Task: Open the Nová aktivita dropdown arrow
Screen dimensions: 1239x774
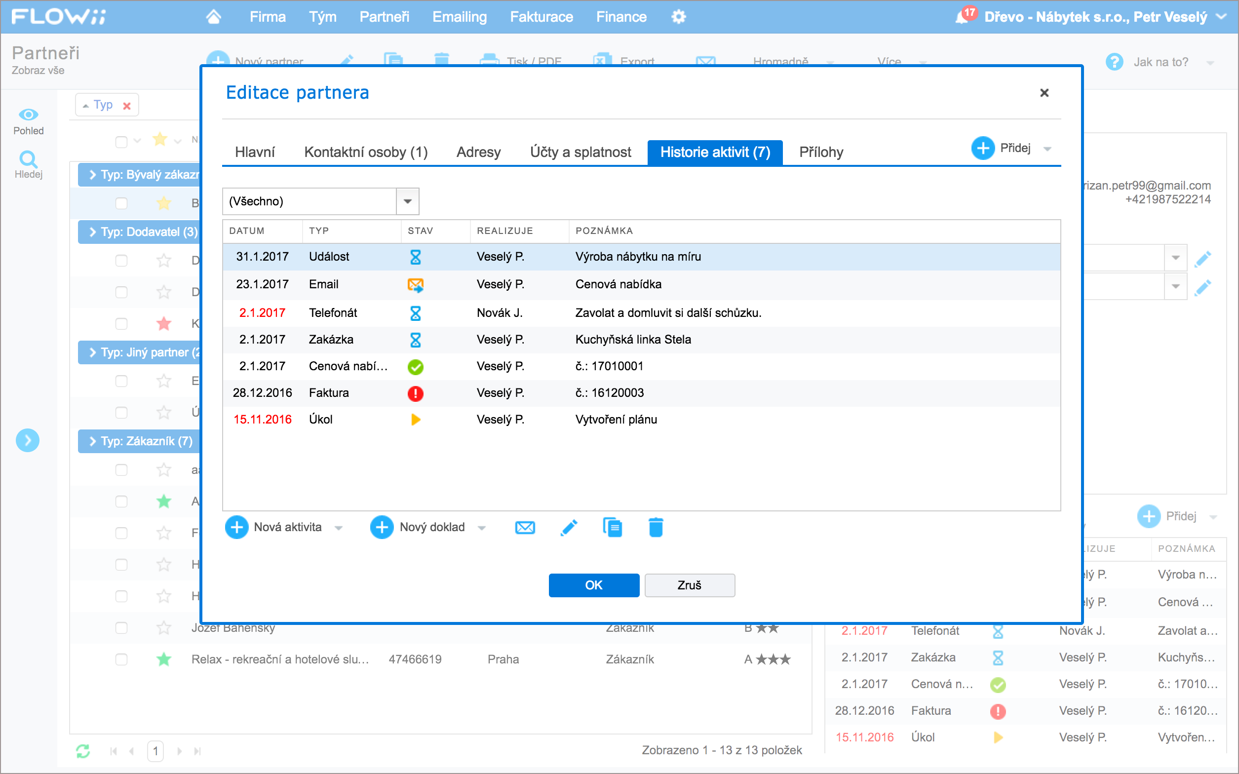Action: [x=338, y=528]
